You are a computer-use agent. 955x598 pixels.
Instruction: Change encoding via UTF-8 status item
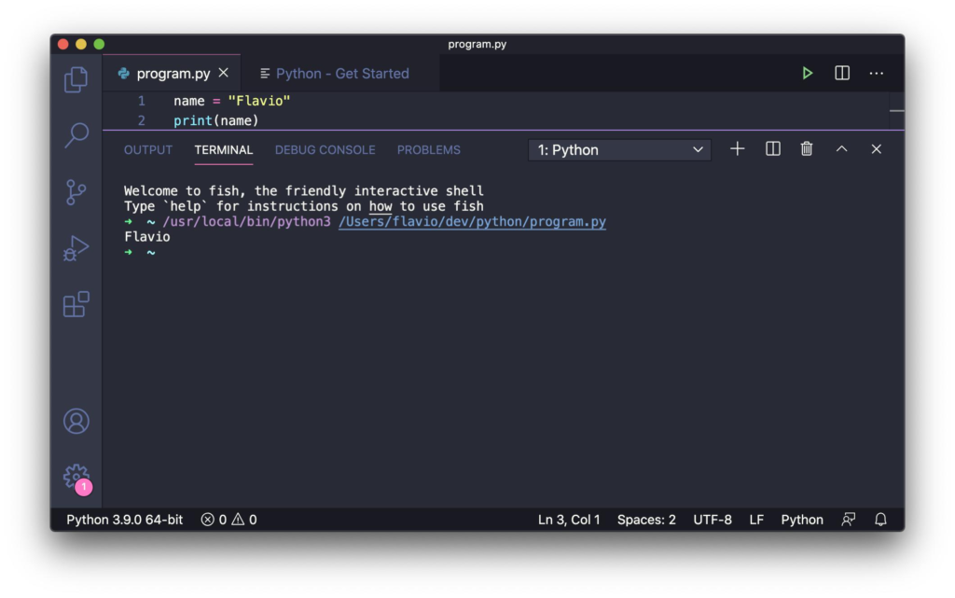pyautogui.click(x=712, y=520)
